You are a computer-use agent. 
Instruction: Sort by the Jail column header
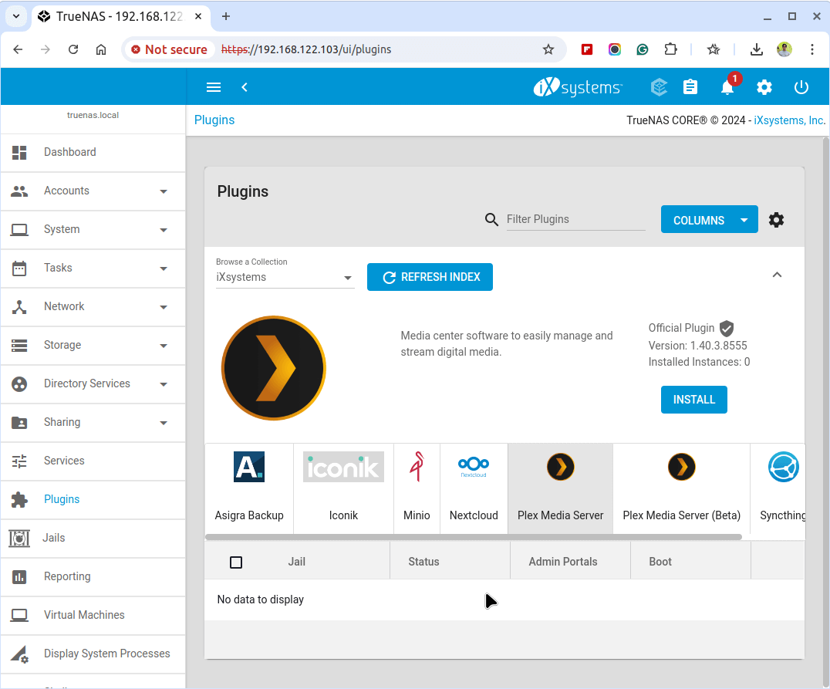point(296,562)
